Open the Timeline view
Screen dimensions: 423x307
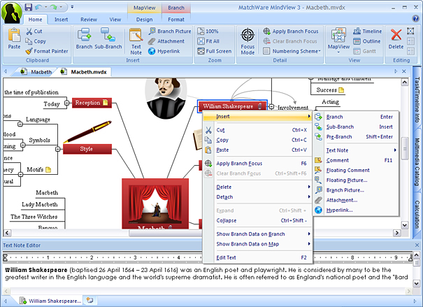(368, 31)
